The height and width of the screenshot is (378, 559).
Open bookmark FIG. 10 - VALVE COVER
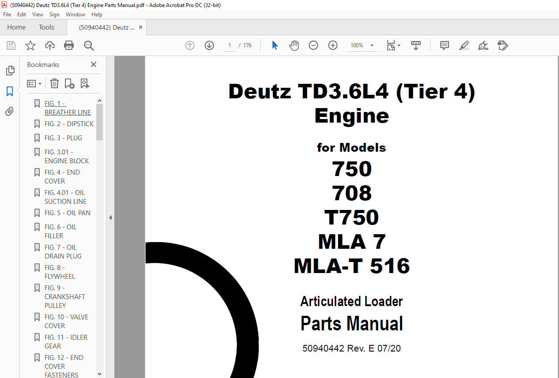pos(66,322)
